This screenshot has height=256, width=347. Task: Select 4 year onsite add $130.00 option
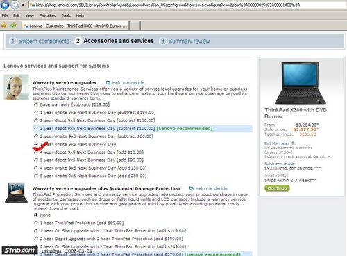pos(36,168)
